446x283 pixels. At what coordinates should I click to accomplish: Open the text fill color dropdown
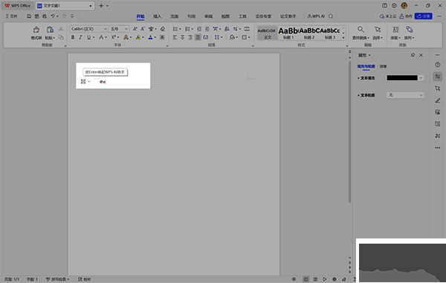(x=421, y=78)
